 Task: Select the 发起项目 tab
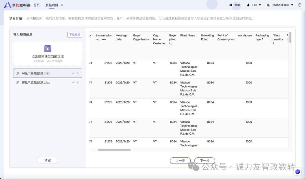52,5
